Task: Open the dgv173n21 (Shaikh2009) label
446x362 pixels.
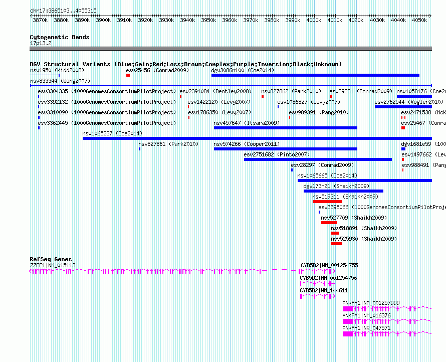Action: click(x=336, y=186)
